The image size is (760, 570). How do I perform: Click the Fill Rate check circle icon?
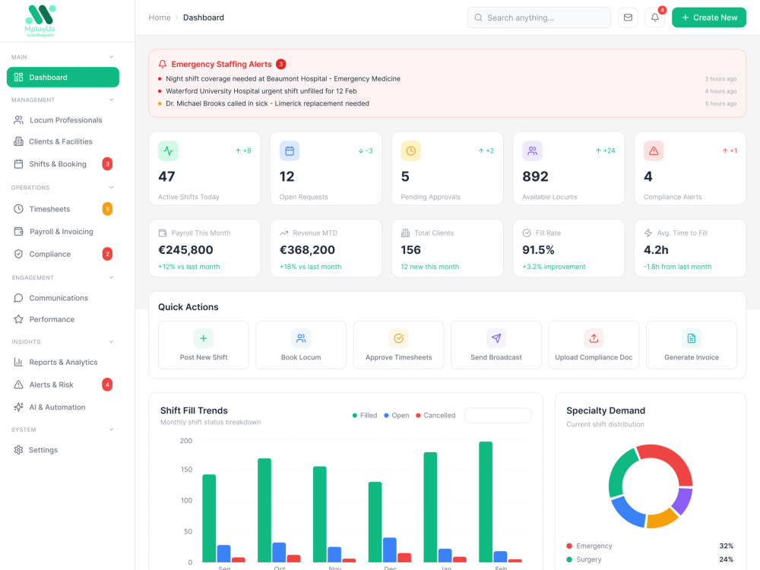[527, 233]
